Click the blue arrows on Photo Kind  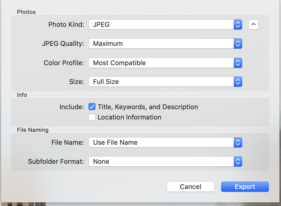(238, 24)
